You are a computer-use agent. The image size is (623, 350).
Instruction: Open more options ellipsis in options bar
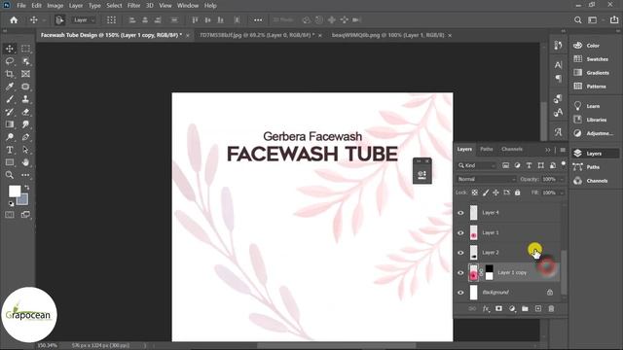click(258, 19)
